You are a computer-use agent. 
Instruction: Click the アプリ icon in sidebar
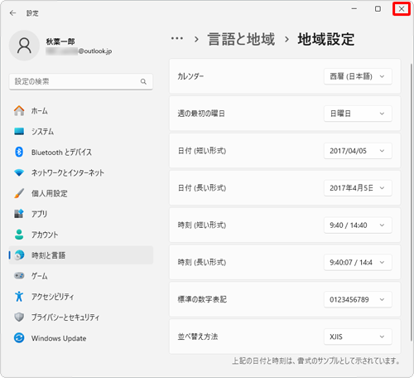(x=19, y=214)
